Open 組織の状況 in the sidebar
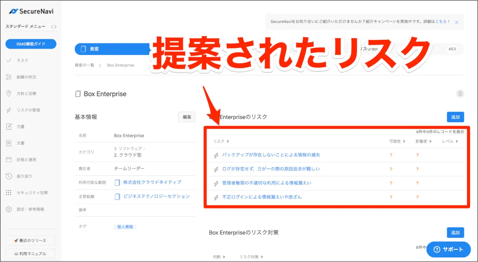 26,77
